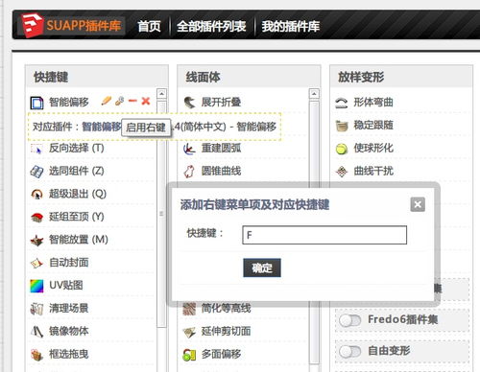Click the 反向选择 (T) icon

coord(36,149)
